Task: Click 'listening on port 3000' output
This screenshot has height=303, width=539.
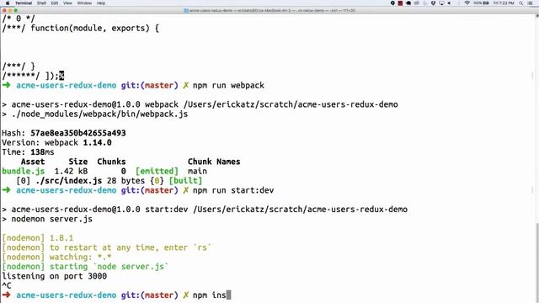Action: pyautogui.click(x=54, y=276)
